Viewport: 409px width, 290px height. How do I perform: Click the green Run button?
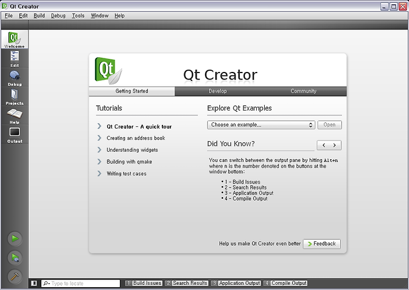(15, 238)
